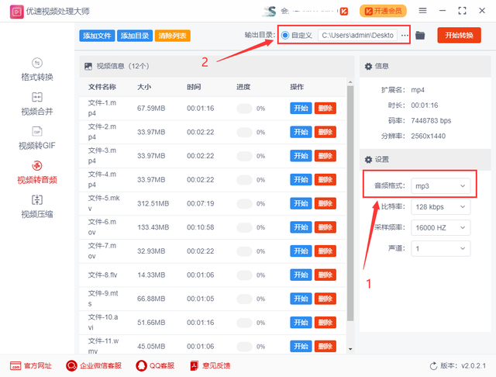Open the hamburger menu in title bar
Image resolution: width=496 pixels, height=377 pixels.
click(422, 11)
